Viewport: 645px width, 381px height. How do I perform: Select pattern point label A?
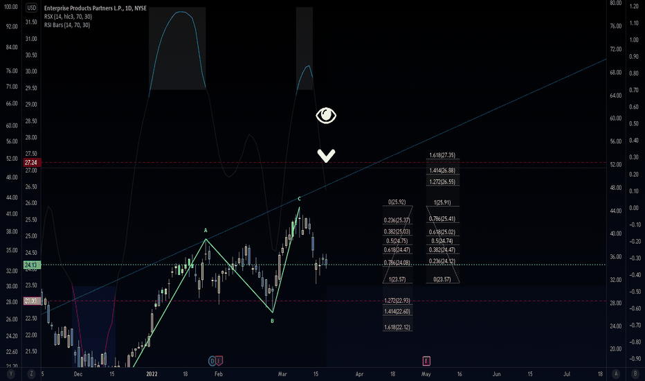tap(206, 231)
